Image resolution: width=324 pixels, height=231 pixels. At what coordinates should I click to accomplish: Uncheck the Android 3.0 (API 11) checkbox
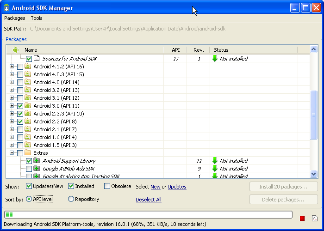coord(20,106)
